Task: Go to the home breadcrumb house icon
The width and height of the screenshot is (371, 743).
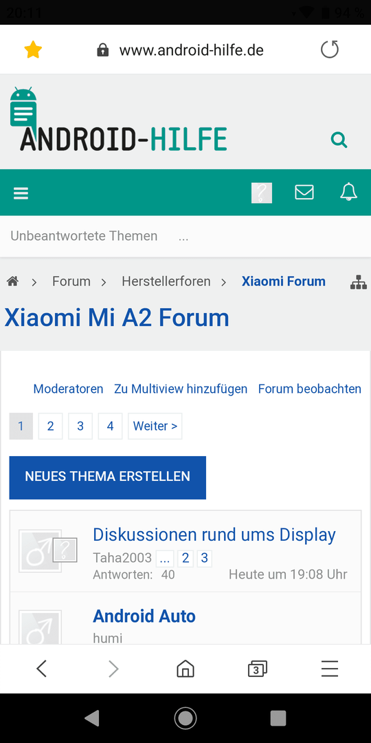Action: (x=12, y=281)
